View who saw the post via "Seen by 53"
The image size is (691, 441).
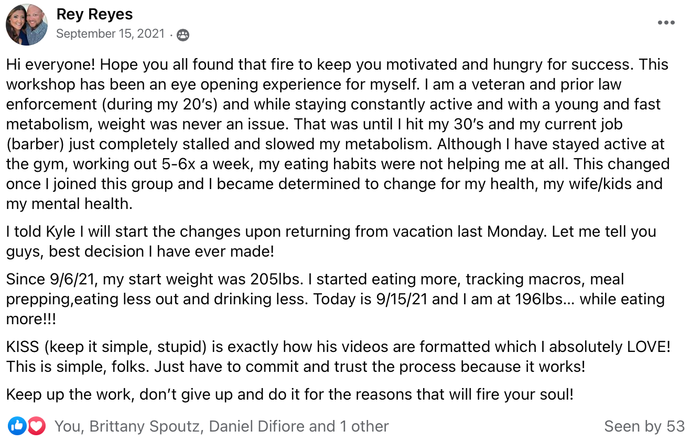644,426
